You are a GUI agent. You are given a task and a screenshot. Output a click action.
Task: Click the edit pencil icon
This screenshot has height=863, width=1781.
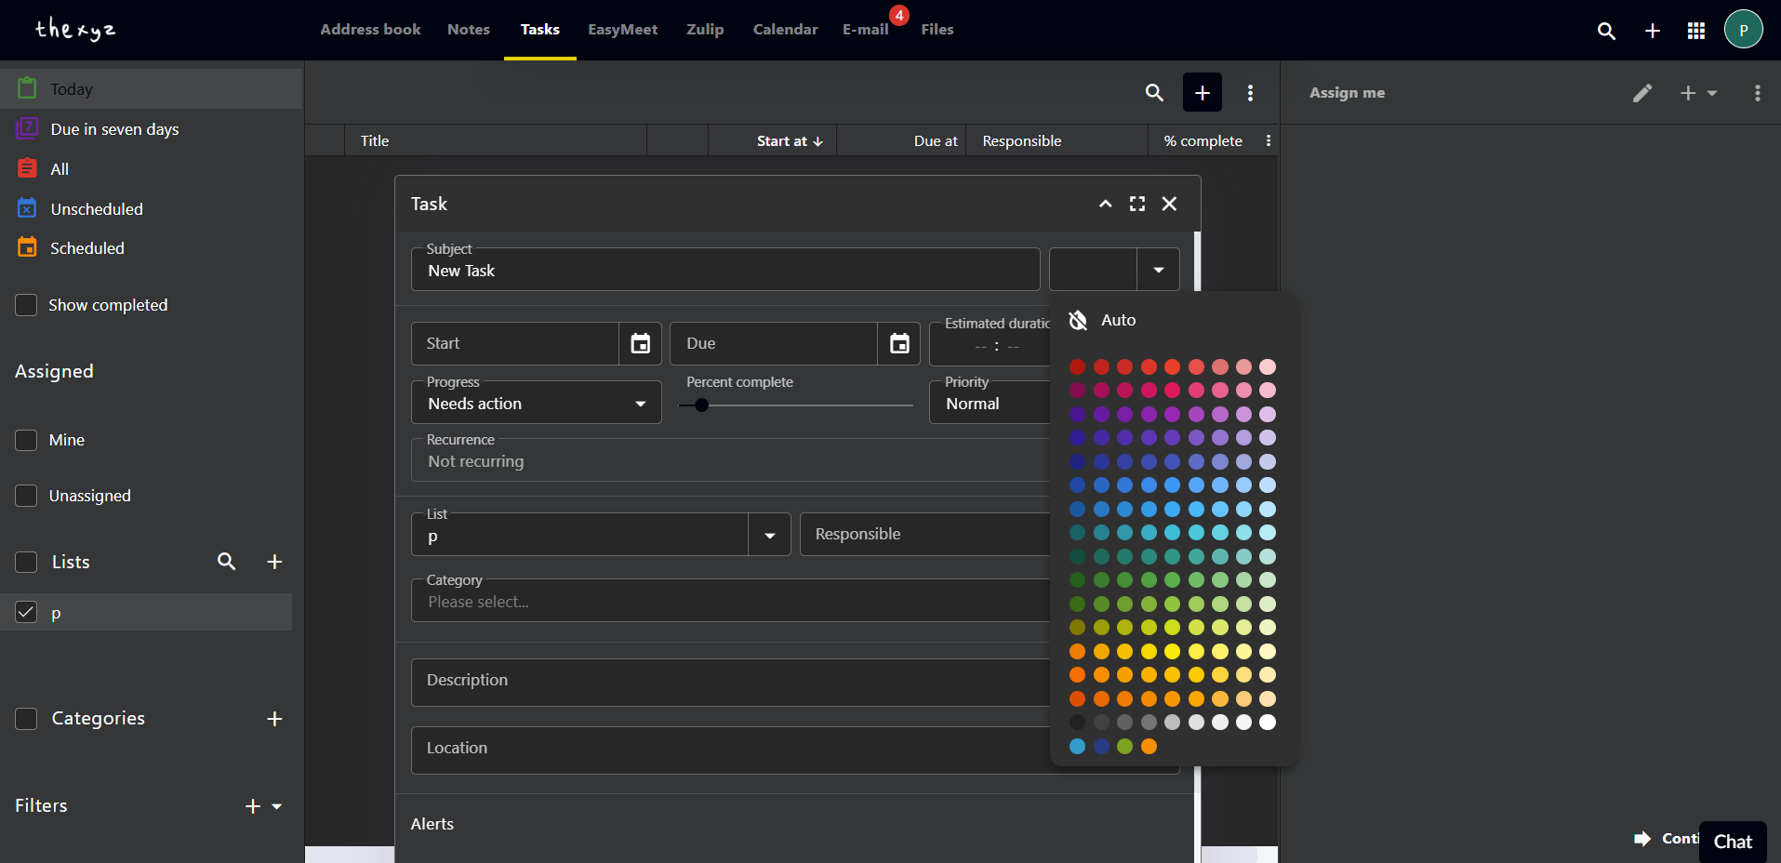[1642, 93]
